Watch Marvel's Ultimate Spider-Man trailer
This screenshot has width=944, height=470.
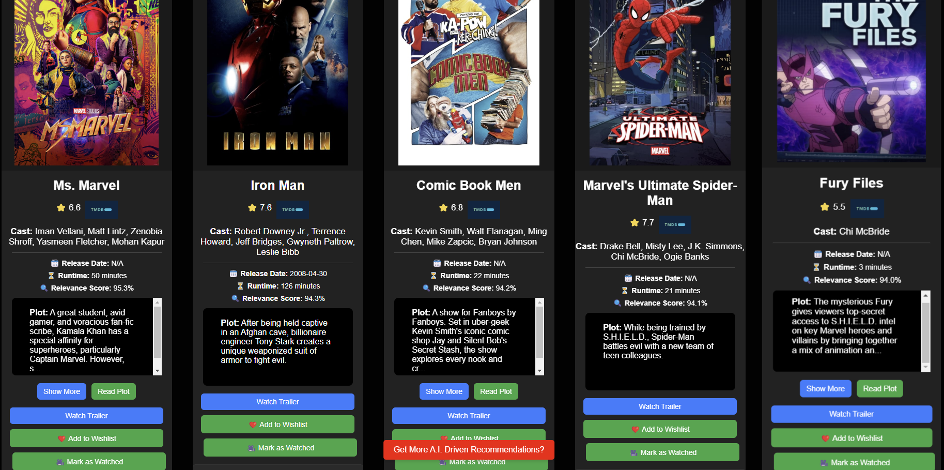(x=660, y=406)
